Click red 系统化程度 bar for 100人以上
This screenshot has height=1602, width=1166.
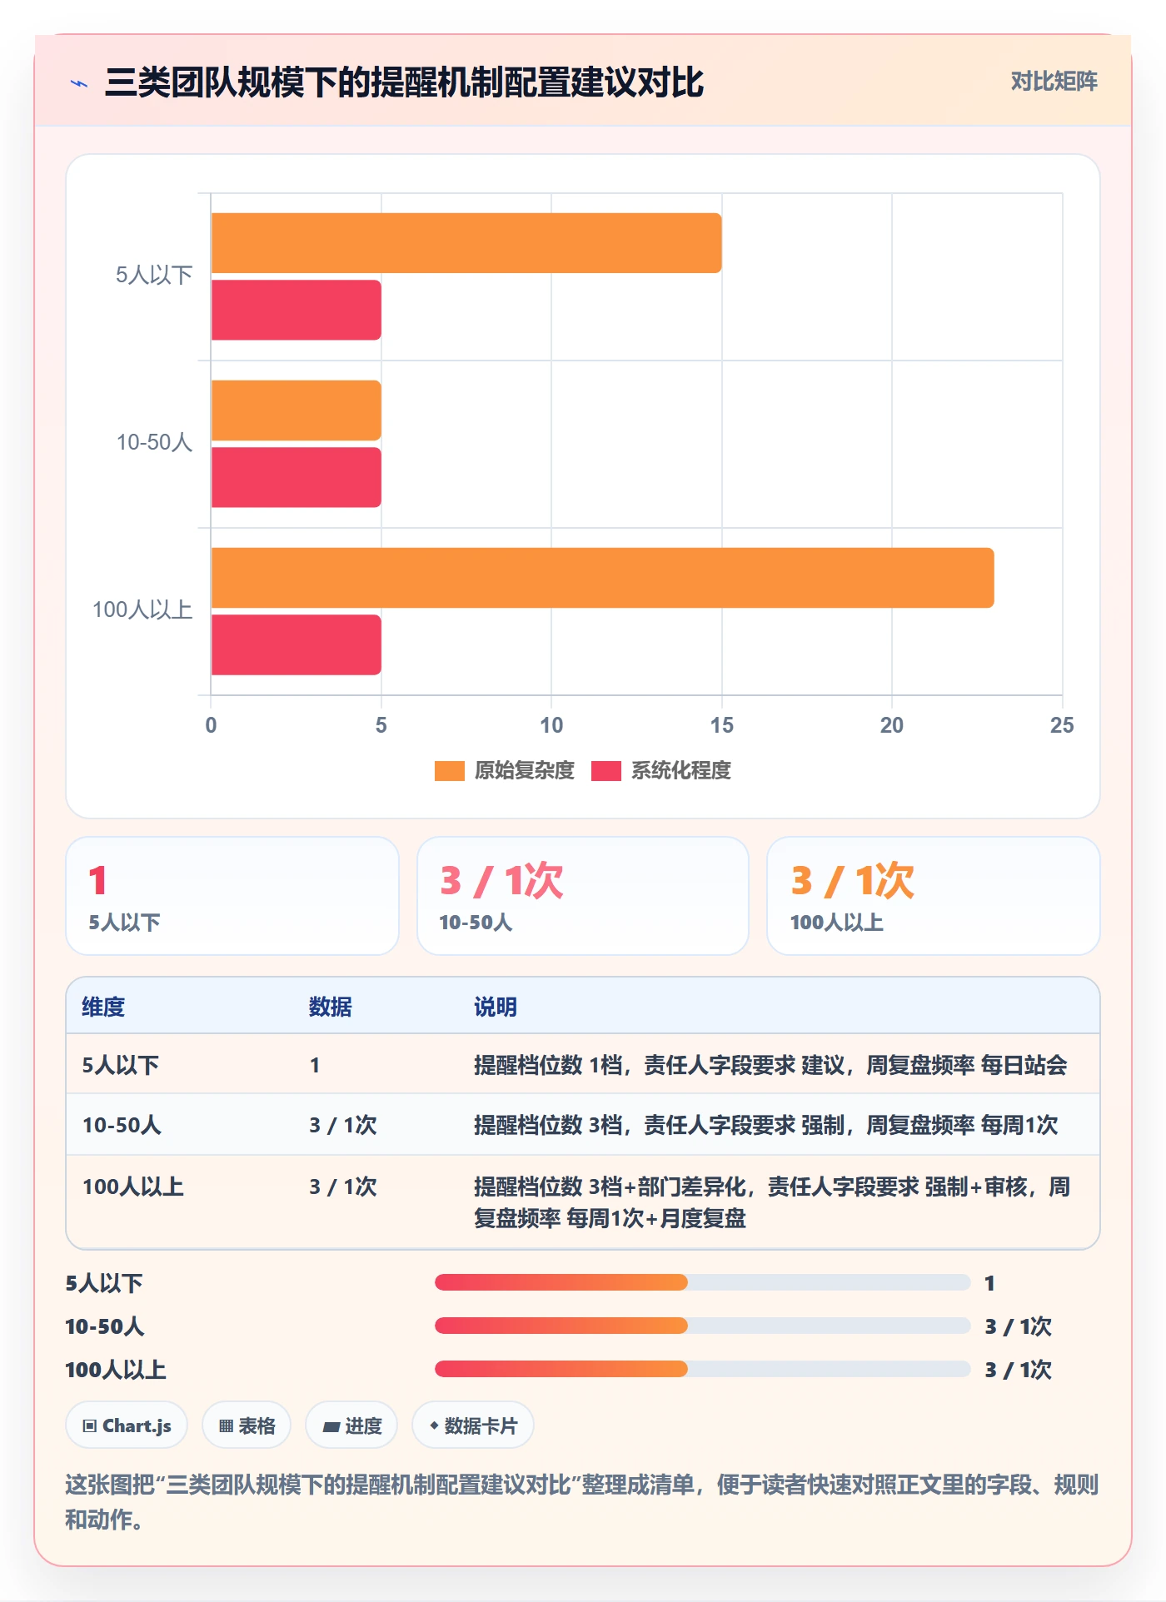click(296, 644)
